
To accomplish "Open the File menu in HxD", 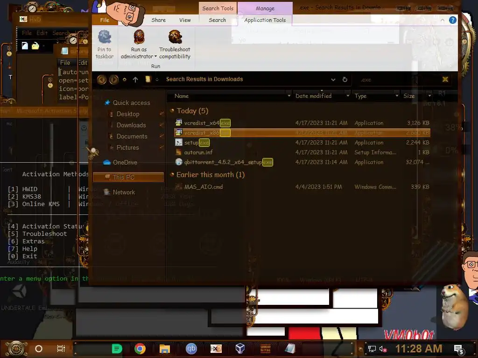I will [x=27, y=33].
